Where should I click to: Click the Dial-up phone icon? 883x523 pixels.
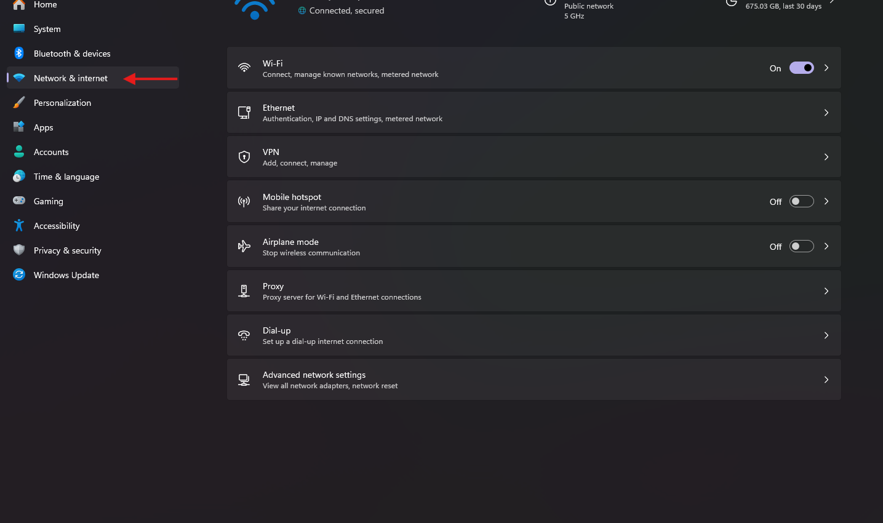(x=244, y=335)
